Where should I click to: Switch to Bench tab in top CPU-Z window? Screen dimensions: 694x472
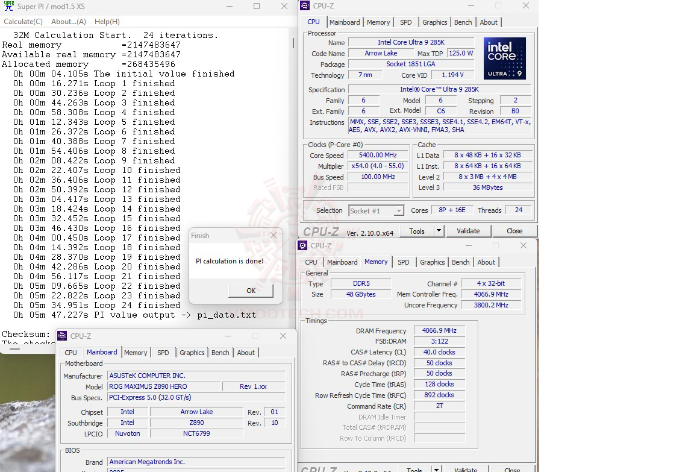(x=463, y=22)
